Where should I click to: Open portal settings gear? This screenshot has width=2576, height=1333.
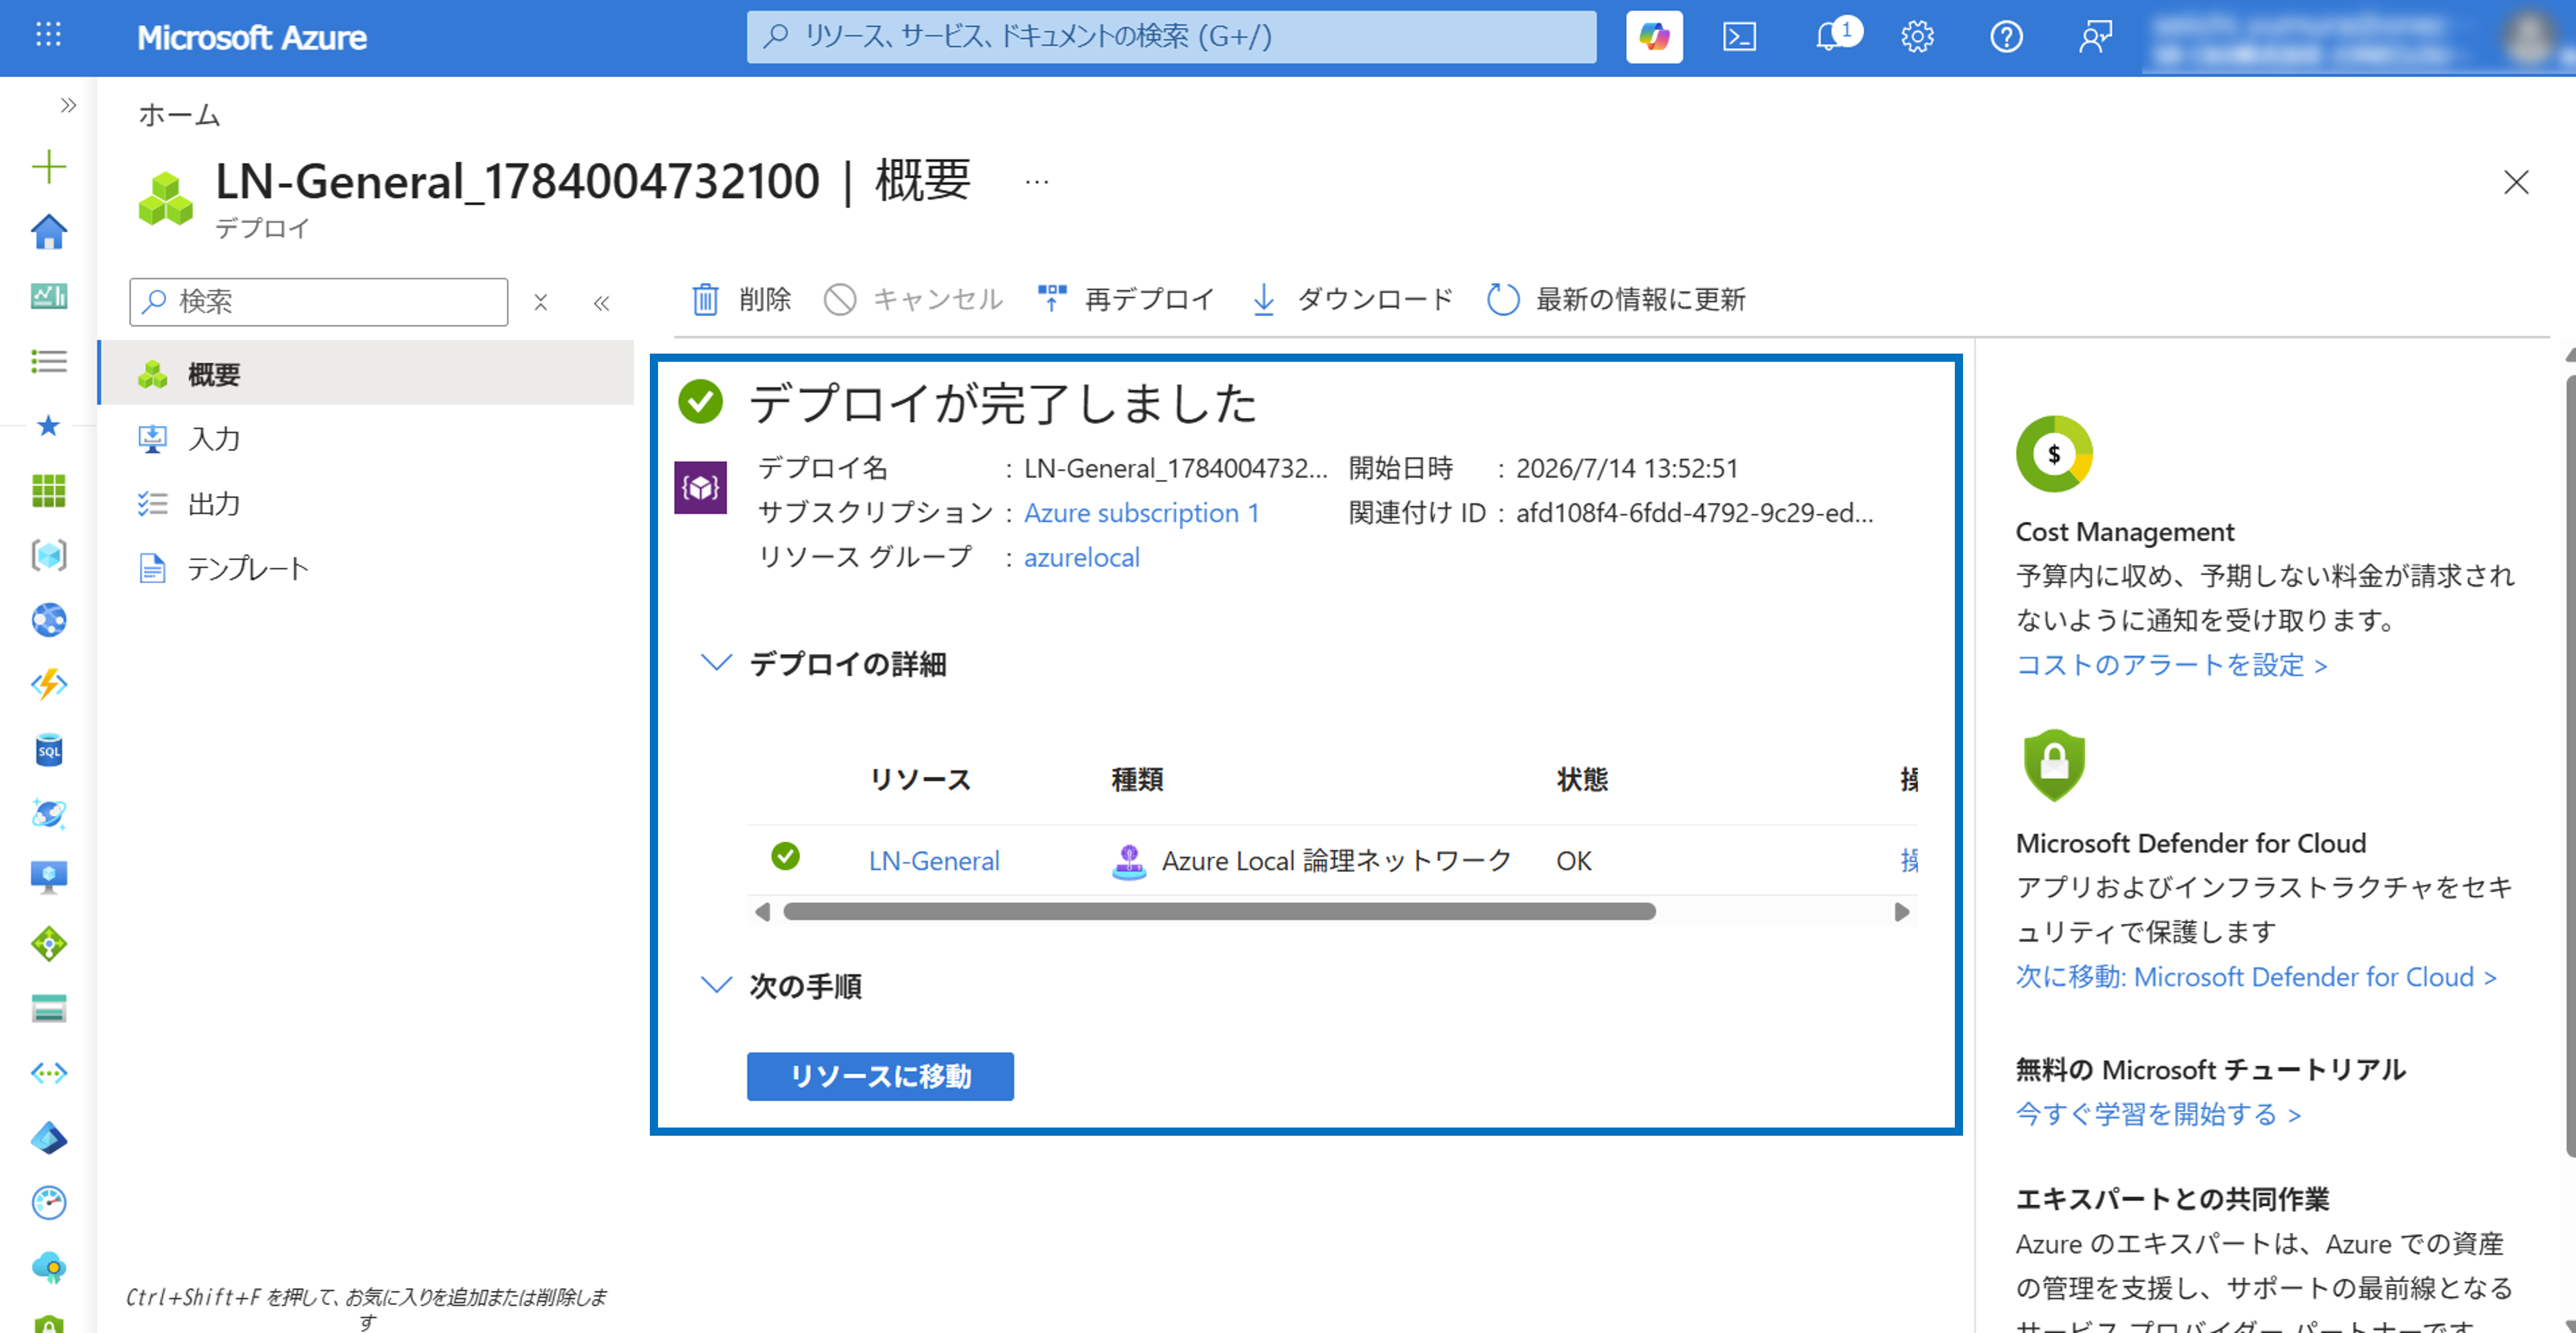click(x=1917, y=37)
